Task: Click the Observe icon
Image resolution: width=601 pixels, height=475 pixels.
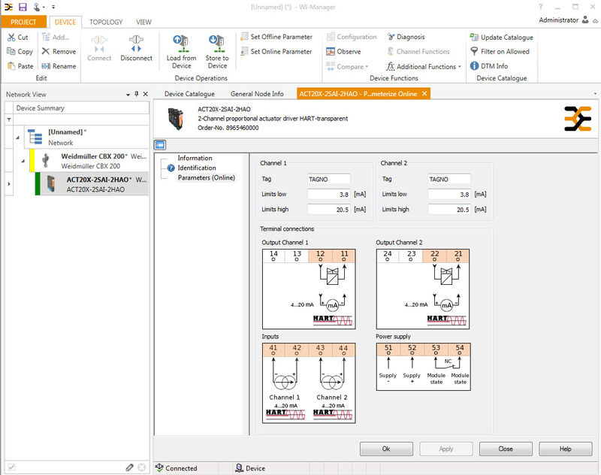Action: click(x=331, y=52)
